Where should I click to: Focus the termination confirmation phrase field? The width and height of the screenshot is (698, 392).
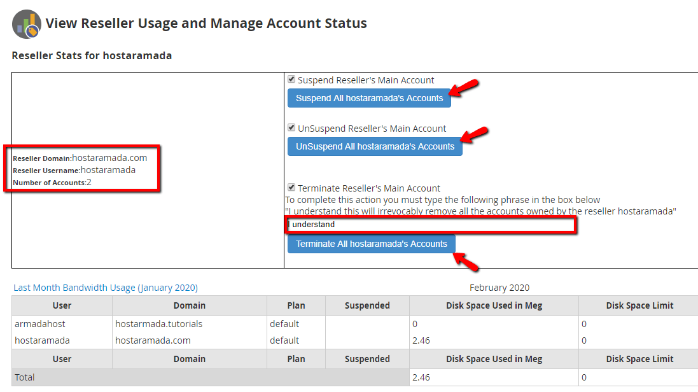click(x=431, y=225)
